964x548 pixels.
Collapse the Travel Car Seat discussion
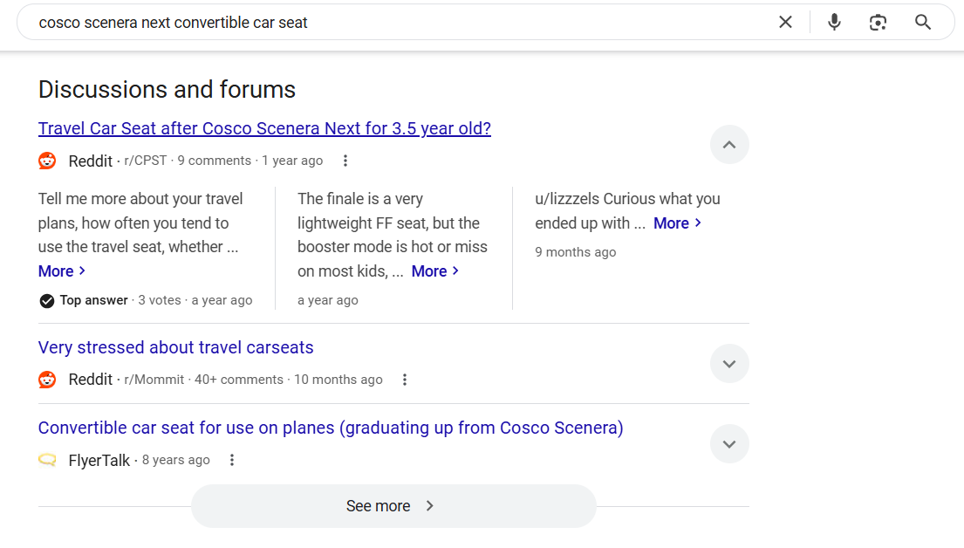(729, 145)
